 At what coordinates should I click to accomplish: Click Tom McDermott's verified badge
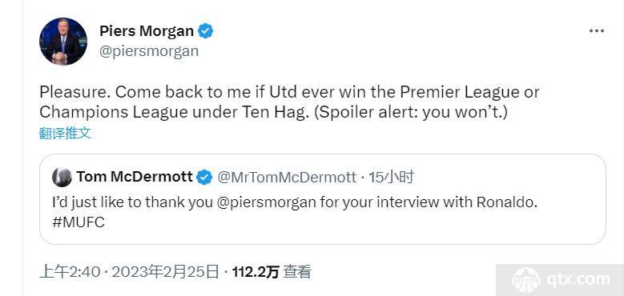[204, 178]
